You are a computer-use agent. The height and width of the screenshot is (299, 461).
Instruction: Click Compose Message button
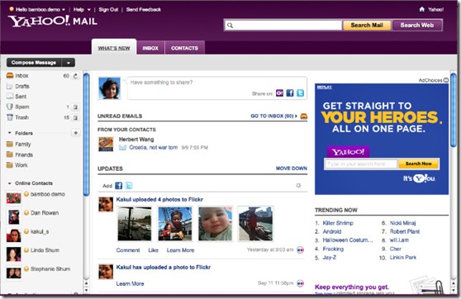(x=34, y=63)
